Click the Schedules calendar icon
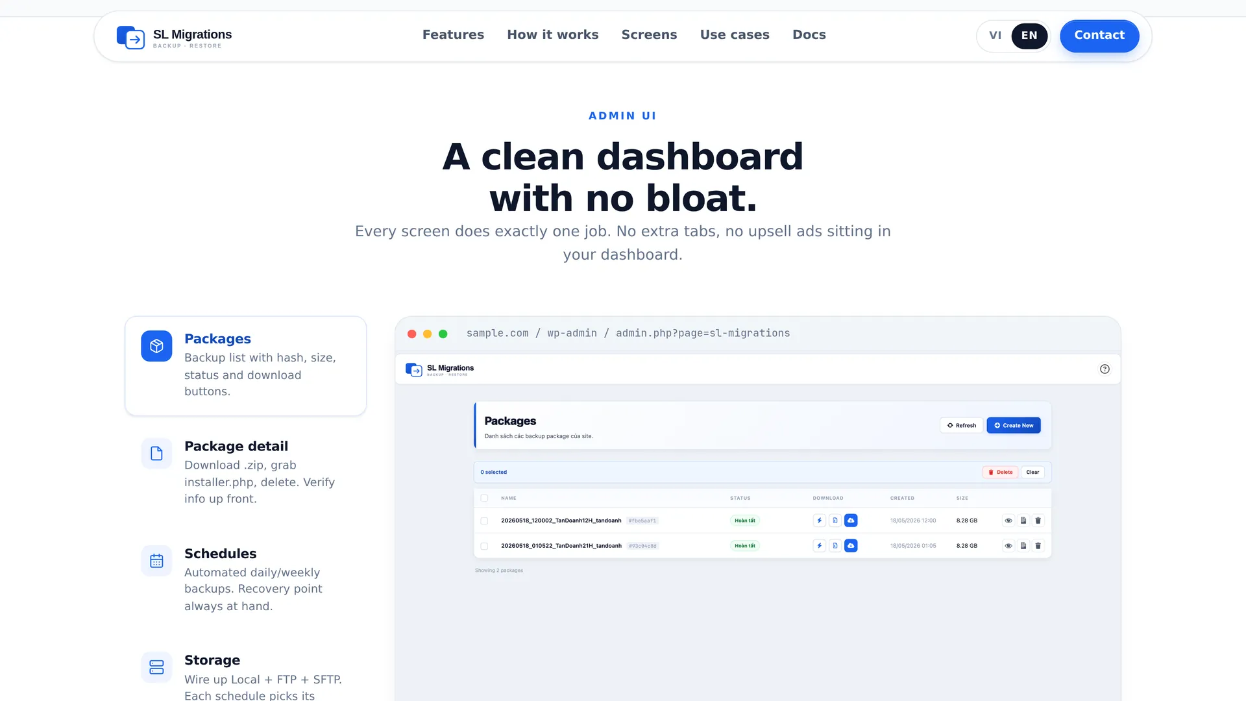Screen dimensions: 1246x701 pyautogui.click(x=156, y=561)
